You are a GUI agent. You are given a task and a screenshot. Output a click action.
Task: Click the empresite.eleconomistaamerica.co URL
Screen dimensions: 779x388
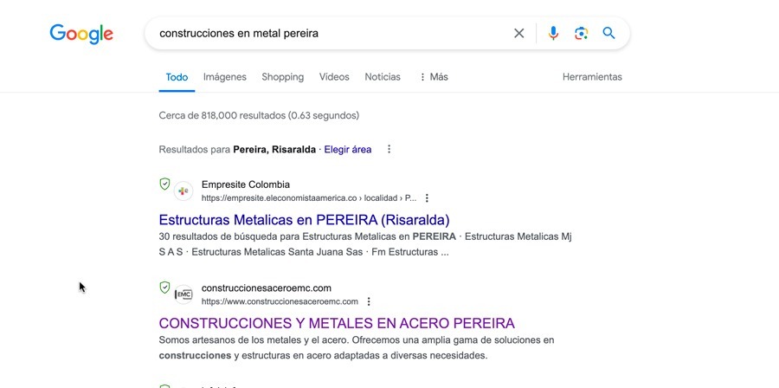pos(309,198)
